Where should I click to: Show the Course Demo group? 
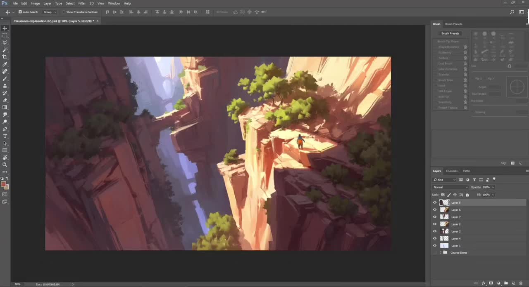[x=435, y=252]
